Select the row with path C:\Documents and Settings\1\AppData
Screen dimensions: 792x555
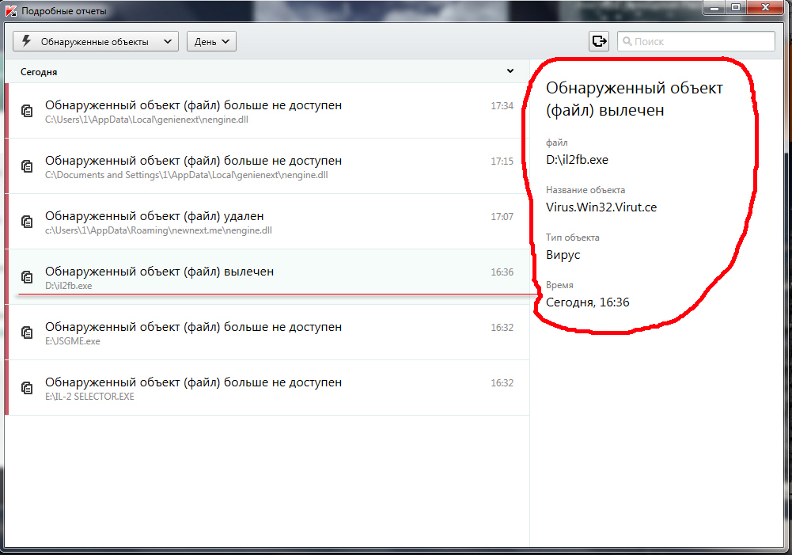(x=267, y=165)
